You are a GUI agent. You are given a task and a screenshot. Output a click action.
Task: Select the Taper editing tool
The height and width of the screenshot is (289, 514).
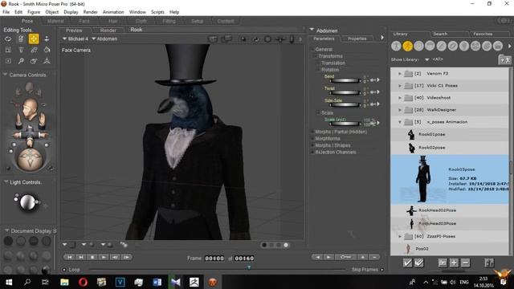pyautogui.click(x=21, y=50)
